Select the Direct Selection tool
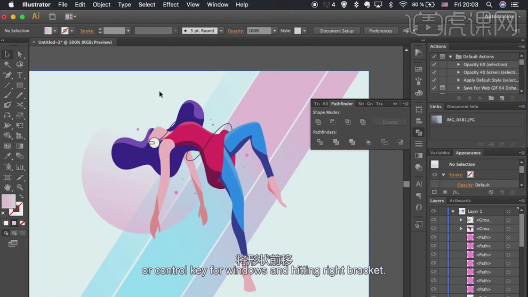The height and width of the screenshot is (297, 528). pos(20,54)
